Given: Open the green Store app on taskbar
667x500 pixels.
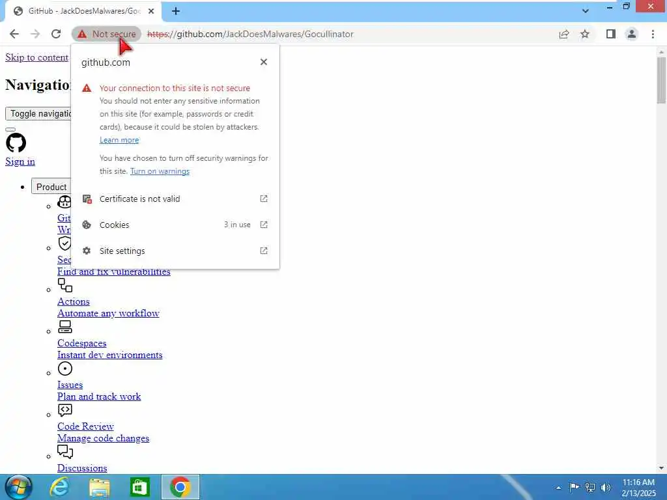Looking at the screenshot, I should pyautogui.click(x=140, y=487).
